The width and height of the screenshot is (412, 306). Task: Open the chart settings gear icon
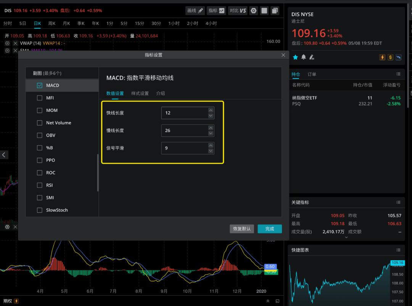[x=253, y=11]
